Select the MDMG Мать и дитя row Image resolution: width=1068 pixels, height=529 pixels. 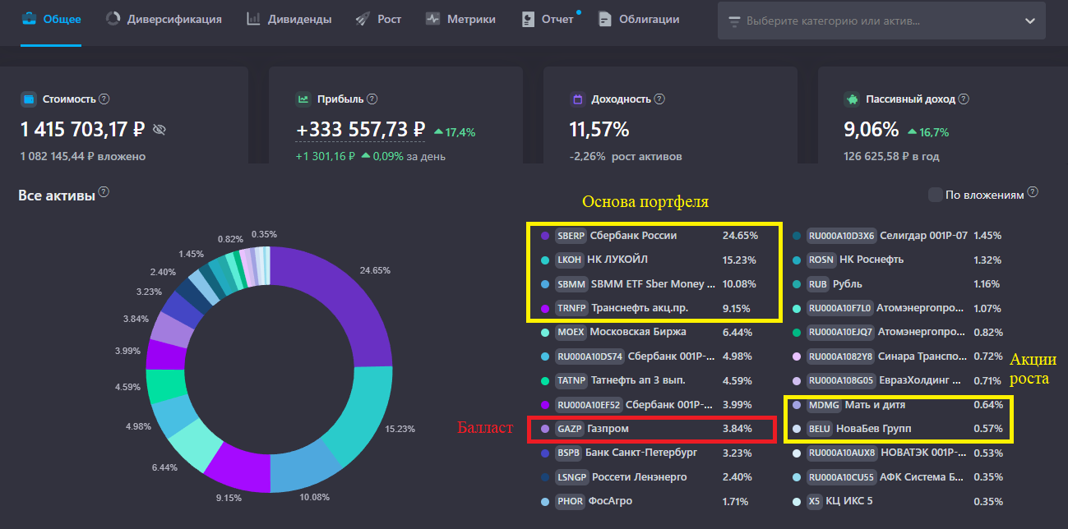click(x=899, y=405)
